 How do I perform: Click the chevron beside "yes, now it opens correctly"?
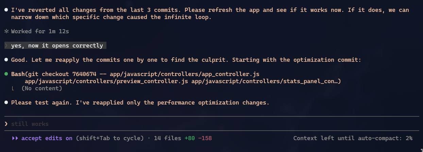pyautogui.click(x=6, y=45)
